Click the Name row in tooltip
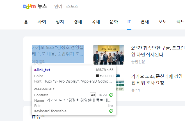This screenshot has height=121, width=185. 74,100
